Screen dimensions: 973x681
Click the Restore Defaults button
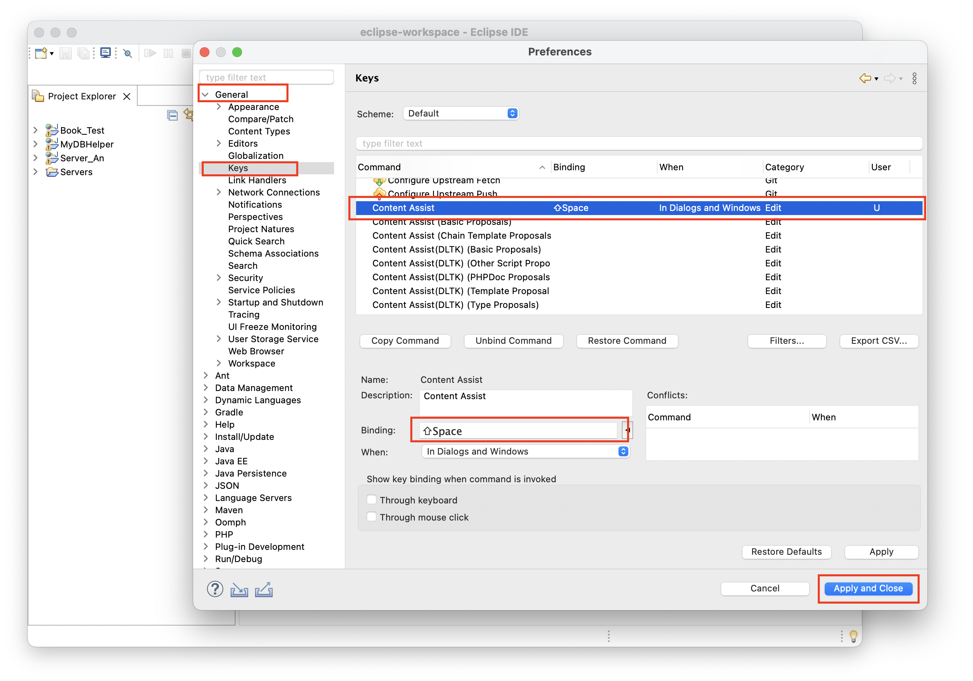click(x=786, y=552)
